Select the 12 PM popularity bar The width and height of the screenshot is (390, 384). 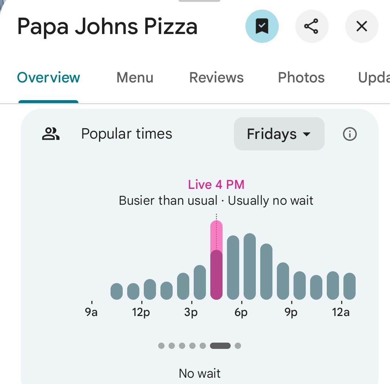(x=150, y=289)
